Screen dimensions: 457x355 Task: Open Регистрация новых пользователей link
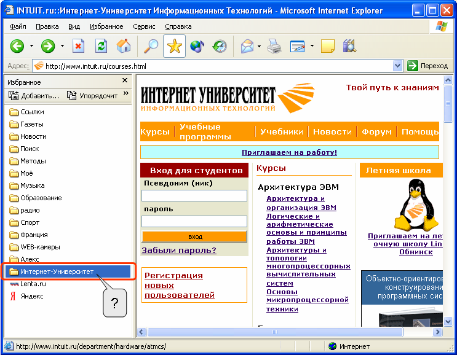[x=180, y=285]
